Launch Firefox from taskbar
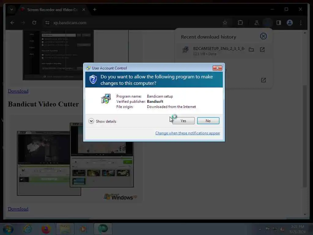This screenshot has width=313, height=235. 46,229
